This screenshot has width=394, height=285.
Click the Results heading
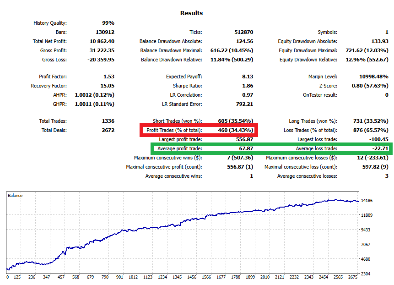coord(191,13)
